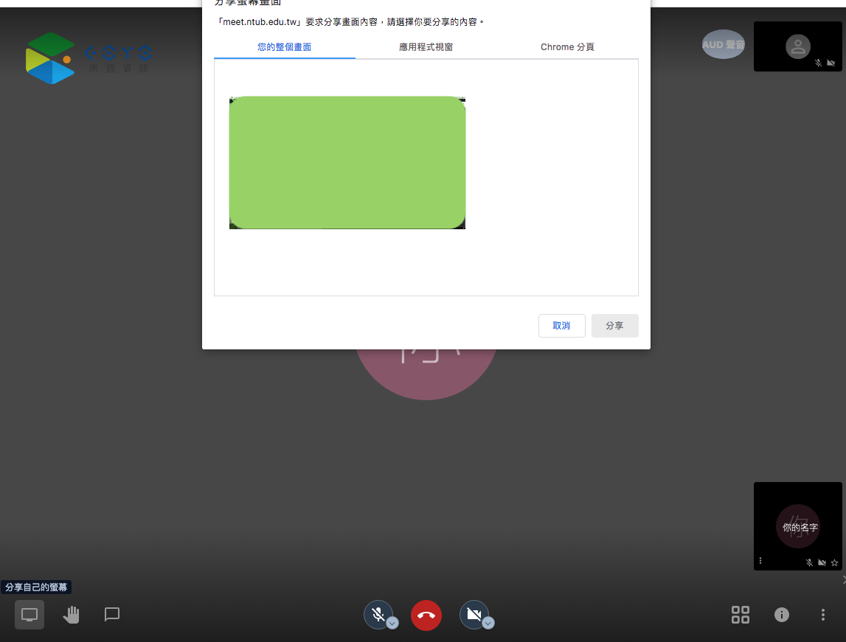The width and height of the screenshot is (846, 642).
Task: Click the share screen icon in bottom toolbar
Action: (30, 614)
